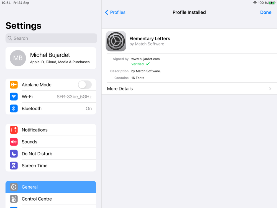The image size is (277, 208).
Task: Tap the Profile Installed header title
Action: point(189,12)
